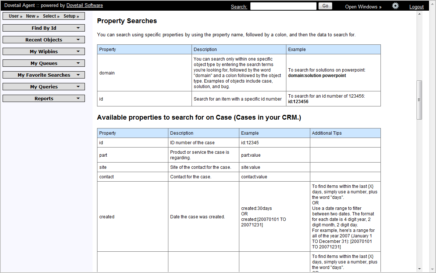Click the vertical scrollbar thumb
The height and width of the screenshot is (273, 436).
(x=419, y=100)
